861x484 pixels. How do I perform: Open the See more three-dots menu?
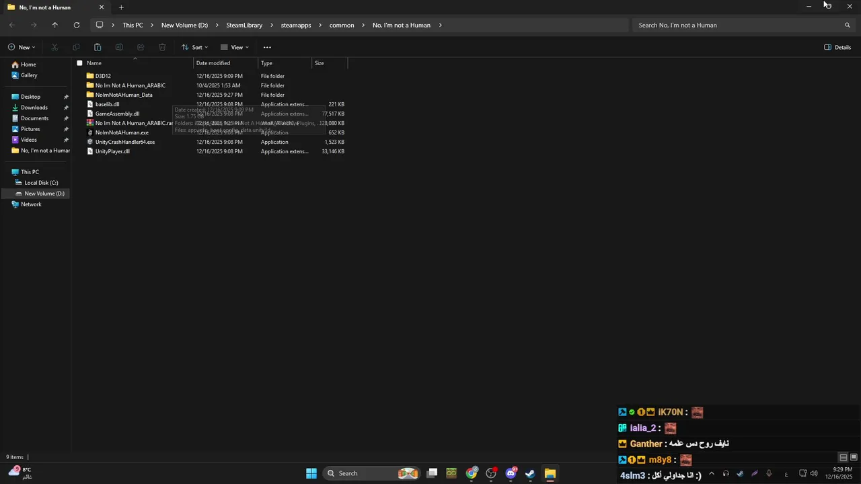coord(267,47)
